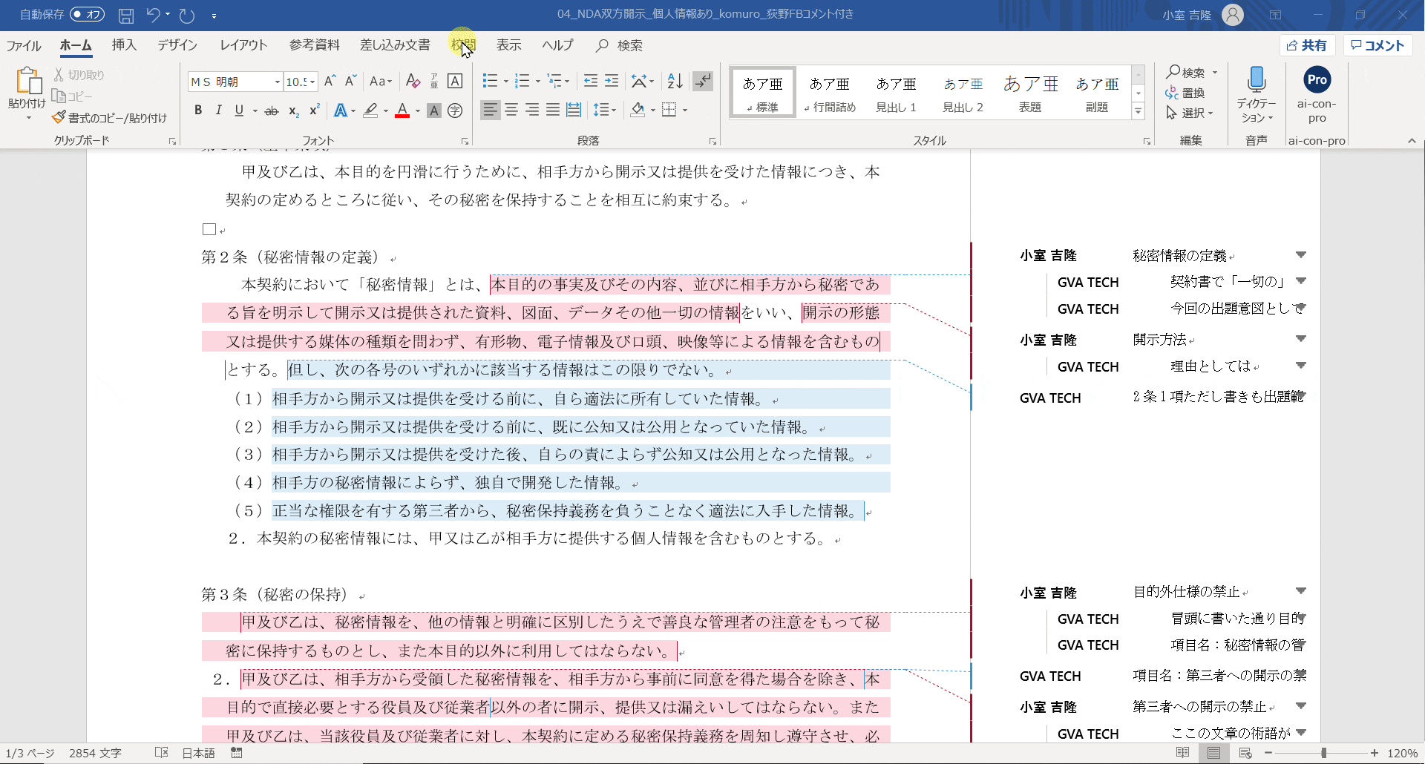Click the Format Painter brush icon
Viewport: 1425px width, 764px height.
click(x=59, y=118)
